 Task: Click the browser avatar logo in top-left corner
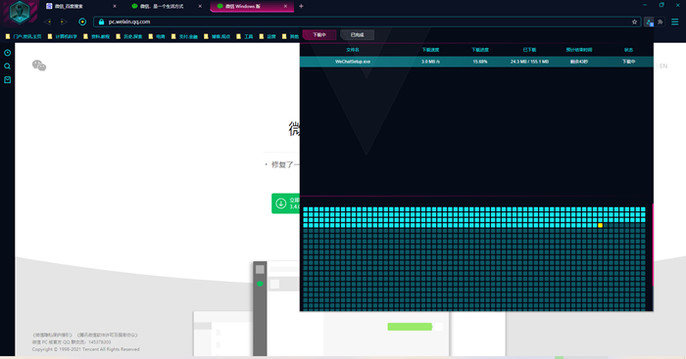[x=20, y=12]
